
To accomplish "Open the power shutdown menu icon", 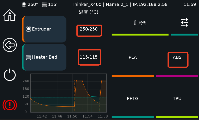I will point(9,75).
